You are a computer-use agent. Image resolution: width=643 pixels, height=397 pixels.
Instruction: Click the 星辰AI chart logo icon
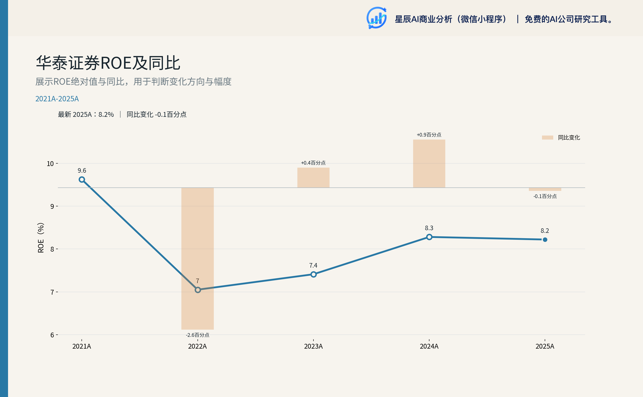[x=376, y=18]
